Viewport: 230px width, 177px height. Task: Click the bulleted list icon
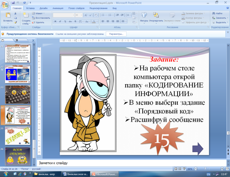click(x=104, y=15)
